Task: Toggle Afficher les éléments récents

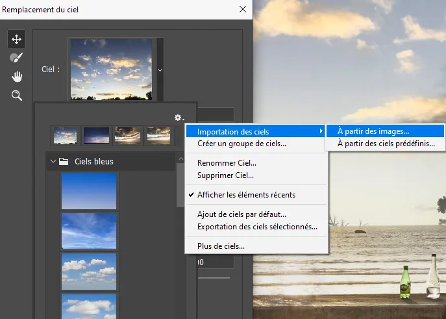Action: pos(246,194)
